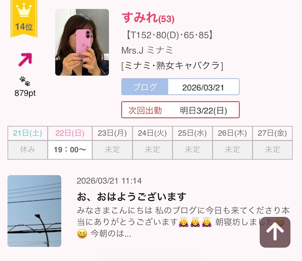The height and width of the screenshot is (261, 302).
Task: Open the profile photo with pink phone
Action: click(82, 42)
